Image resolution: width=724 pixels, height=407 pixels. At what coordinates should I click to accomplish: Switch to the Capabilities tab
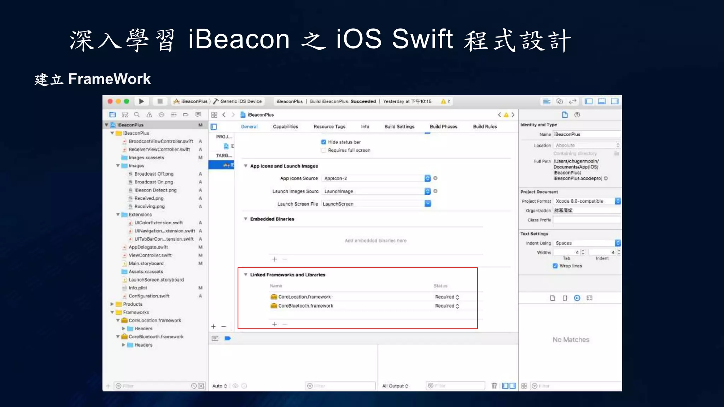click(285, 126)
